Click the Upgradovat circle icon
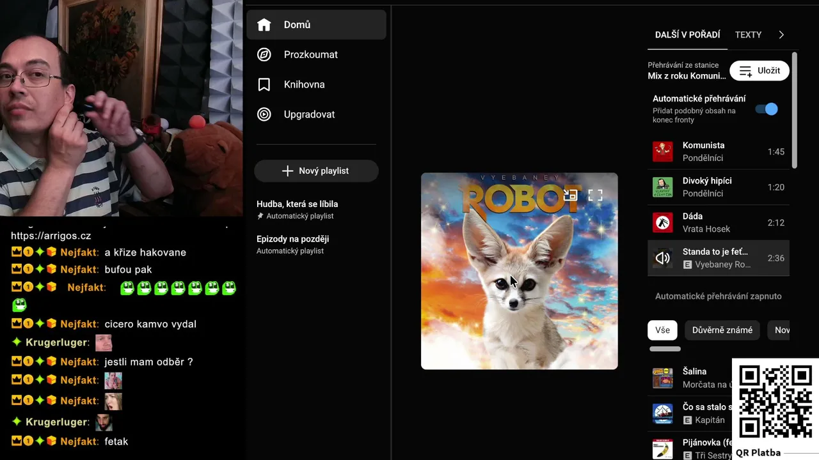Screen dimensions: 819x460 (264, 114)
